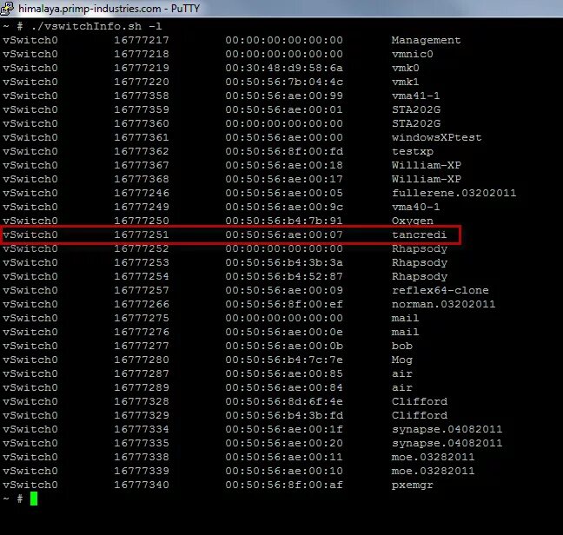Click the vma40-1 entry
The height and width of the screenshot is (535, 563).
tap(415, 207)
